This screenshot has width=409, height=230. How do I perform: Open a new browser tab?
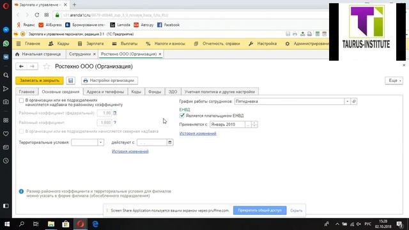coord(74,4)
